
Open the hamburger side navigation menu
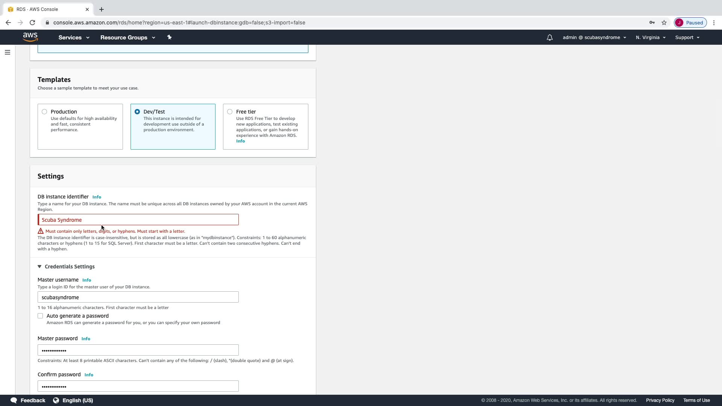coord(7,52)
